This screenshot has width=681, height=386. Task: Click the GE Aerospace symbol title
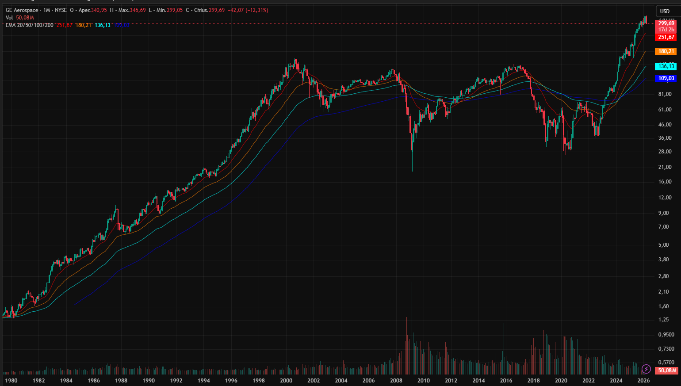22,10
